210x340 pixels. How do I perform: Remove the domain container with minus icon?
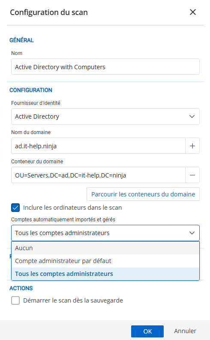pos(192,175)
